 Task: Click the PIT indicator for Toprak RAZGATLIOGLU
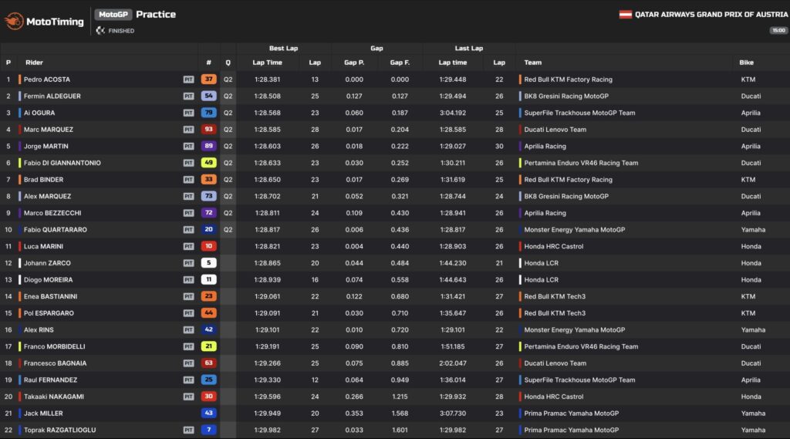coord(188,430)
